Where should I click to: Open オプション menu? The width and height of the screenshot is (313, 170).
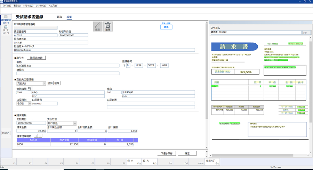pos(28,6)
